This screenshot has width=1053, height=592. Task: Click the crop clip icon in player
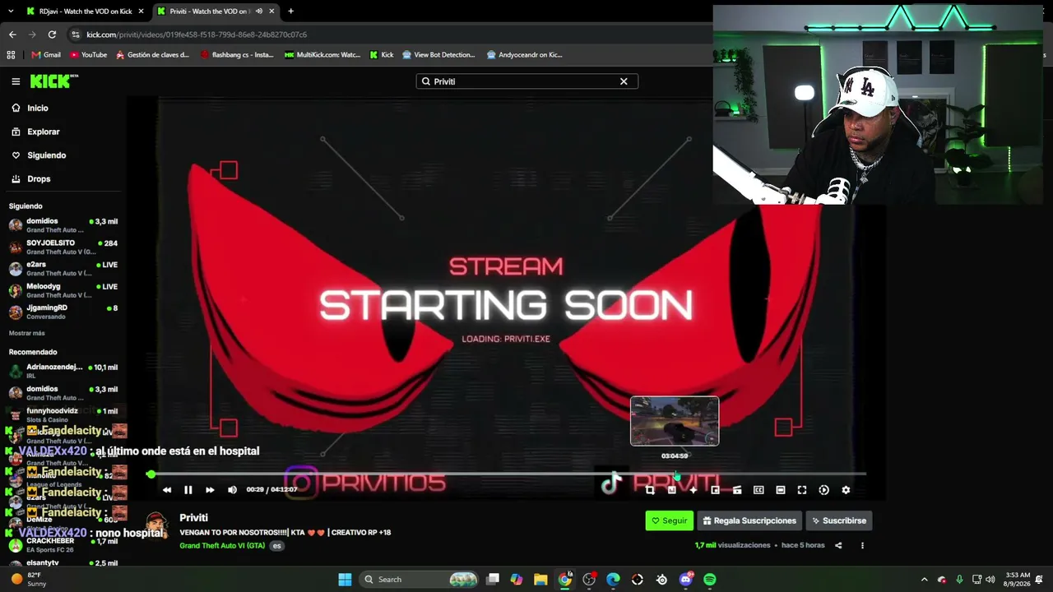(650, 490)
